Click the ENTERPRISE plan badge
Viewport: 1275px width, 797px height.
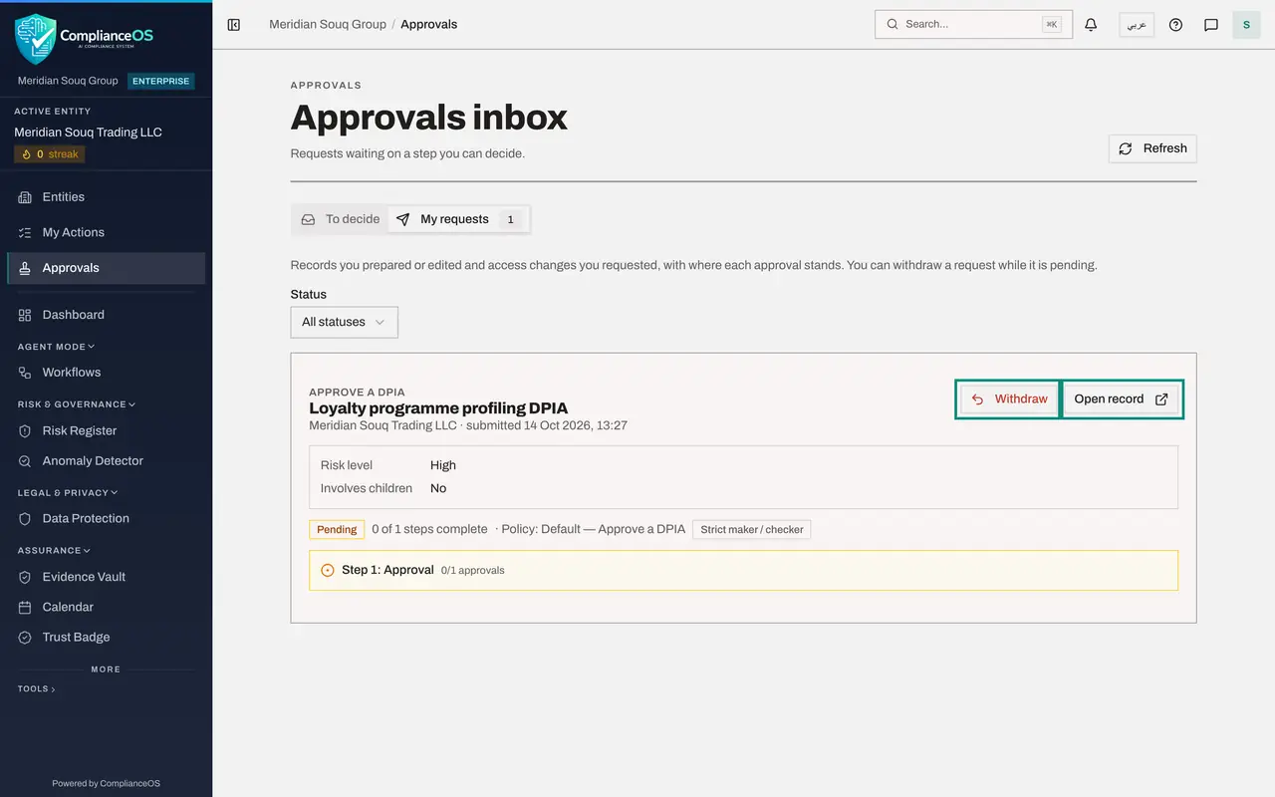[160, 81]
